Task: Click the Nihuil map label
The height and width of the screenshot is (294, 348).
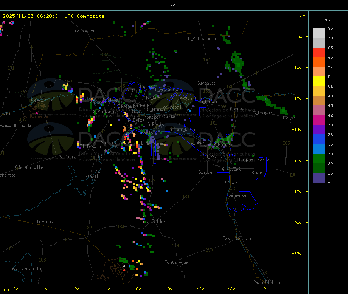Action: click(x=92, y=176)
